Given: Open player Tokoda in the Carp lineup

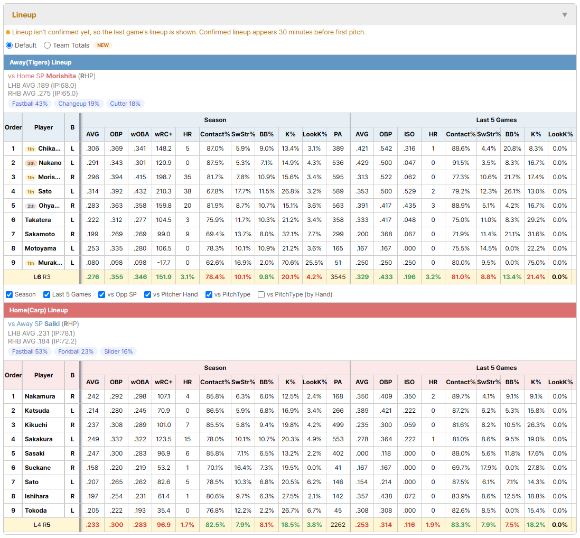Looking at the screenshot, I should point(35,511).
